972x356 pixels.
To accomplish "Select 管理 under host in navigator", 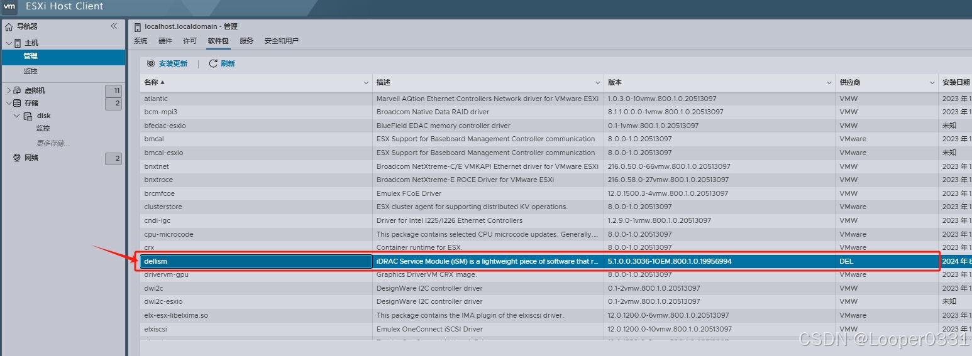I will (x=63, y=57).
